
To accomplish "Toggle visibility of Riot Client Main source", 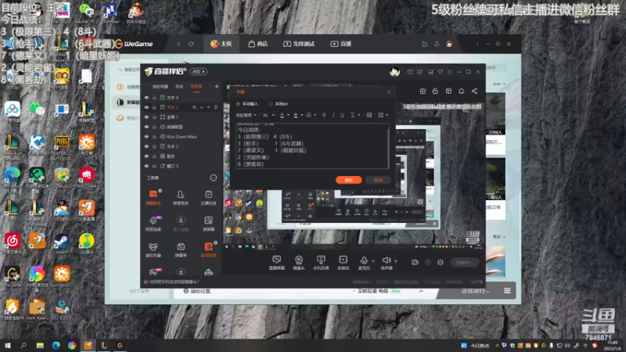I will 146,136.
